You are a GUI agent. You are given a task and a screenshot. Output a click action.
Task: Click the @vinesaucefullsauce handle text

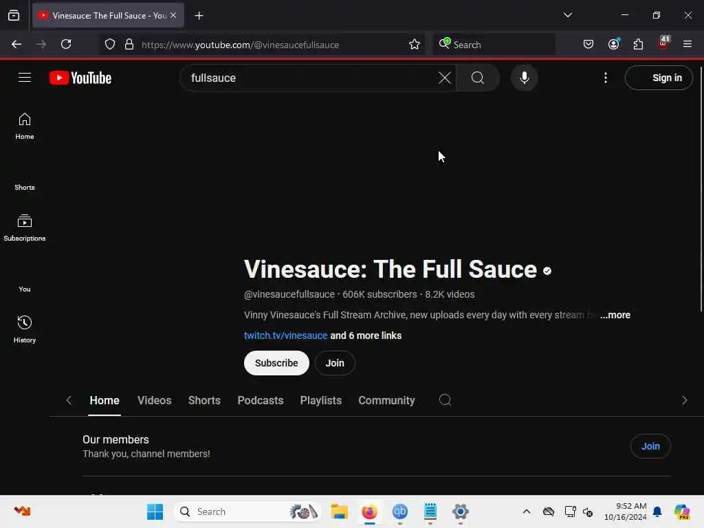click(289, 294)
